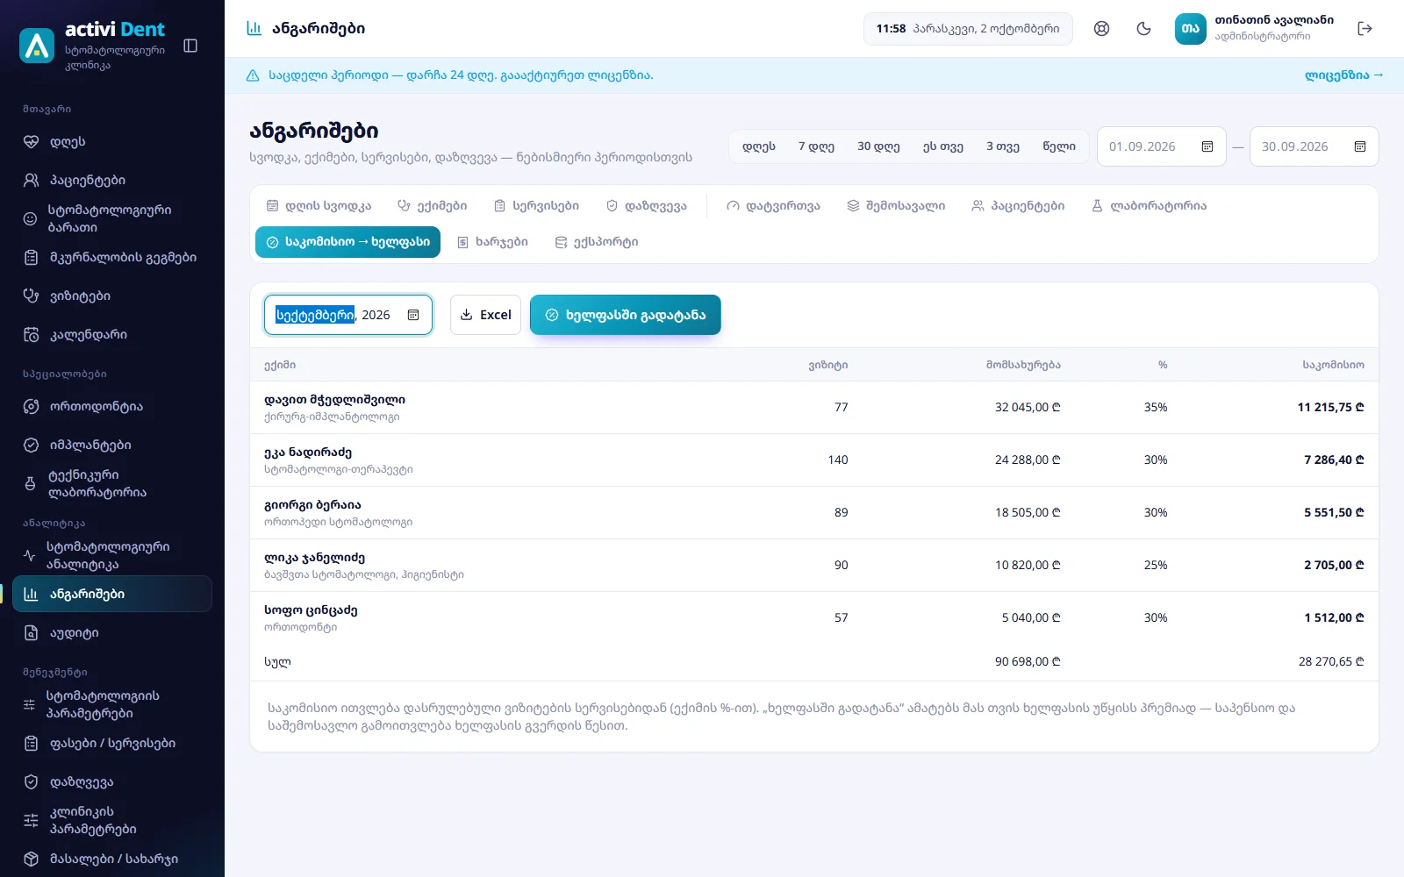Select the 3 თვე period
This screenshot has width=1404, height=877.
click(1003, 146)
